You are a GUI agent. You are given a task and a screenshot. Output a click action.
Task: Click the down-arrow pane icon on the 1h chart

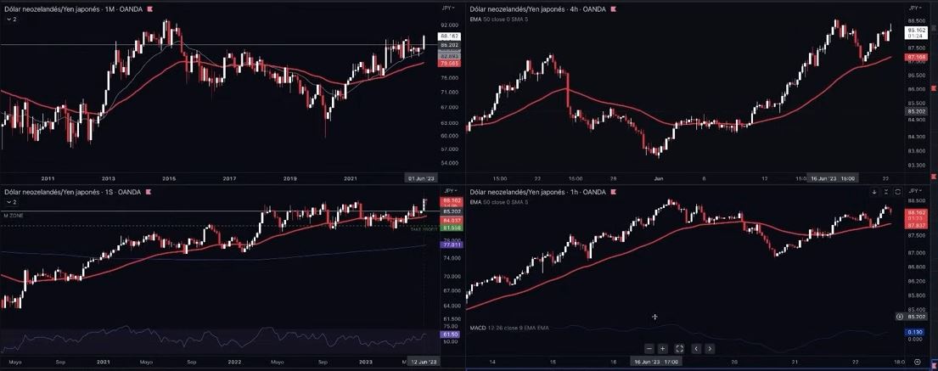874,192
